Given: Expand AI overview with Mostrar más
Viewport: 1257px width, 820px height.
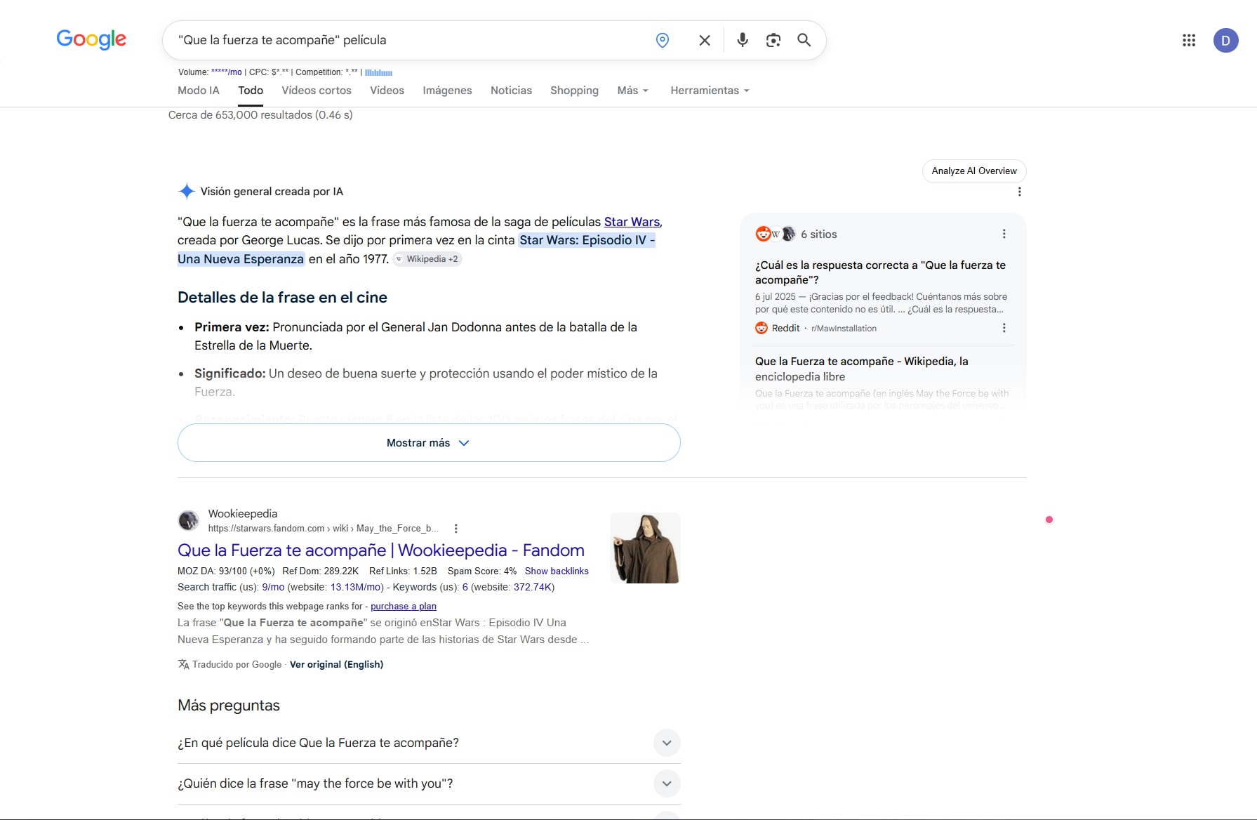Looking at the screenshot, I should 429,443.
